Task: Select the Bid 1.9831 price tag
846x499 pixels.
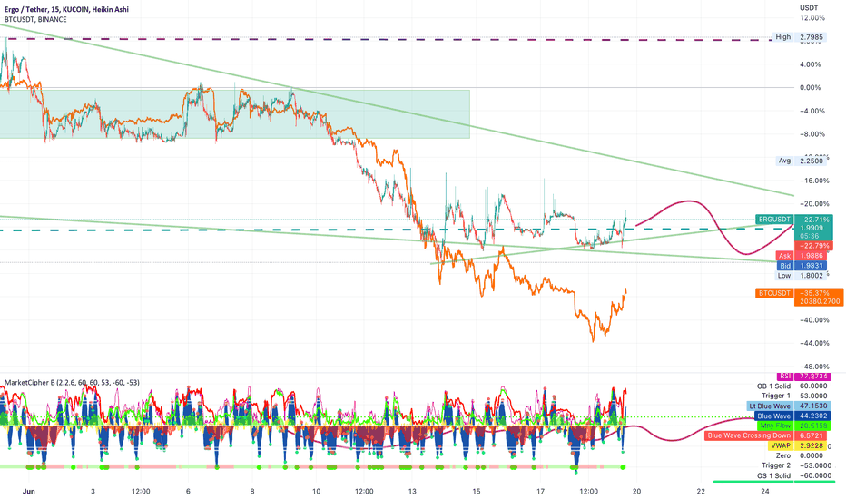Action: coord(801,266)
